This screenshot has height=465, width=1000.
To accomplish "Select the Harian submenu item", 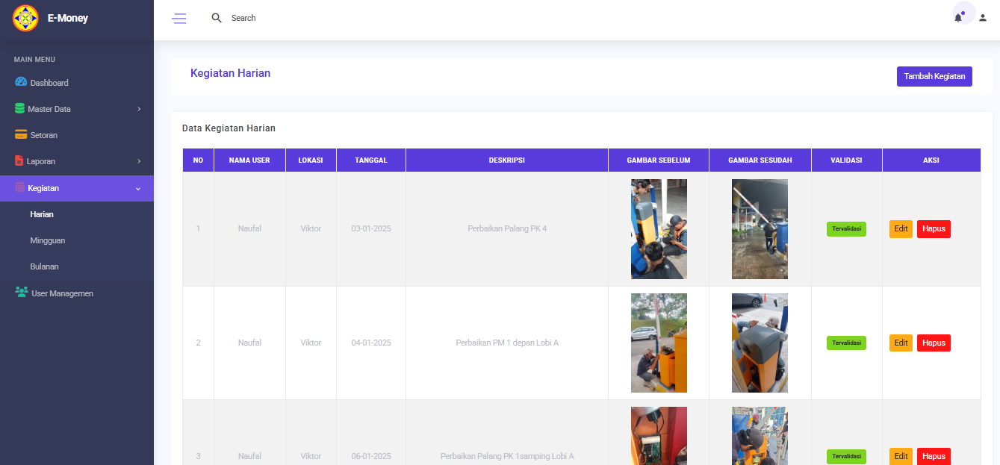I will click(42, 214).
